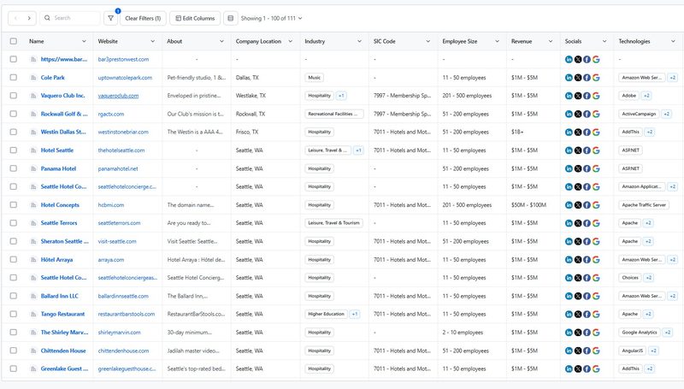Expand +2 technologies badge for Cole Park
The height and width of the screenshot is (389, 684).
coord(673,78)
